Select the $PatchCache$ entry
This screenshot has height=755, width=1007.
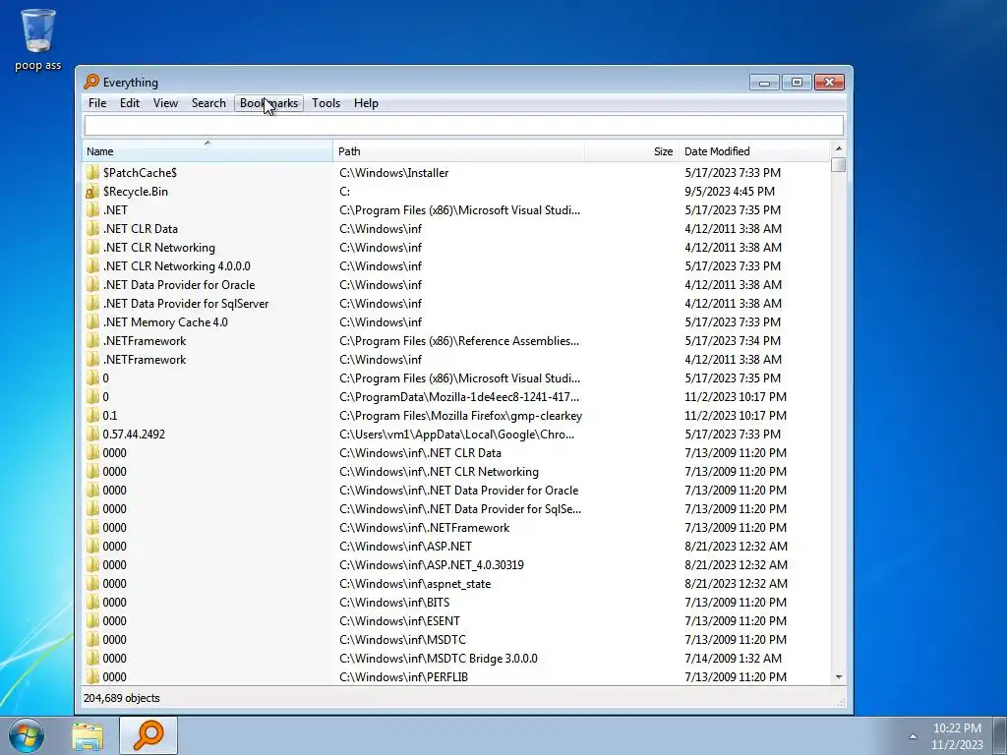click(x=140, y=173)
